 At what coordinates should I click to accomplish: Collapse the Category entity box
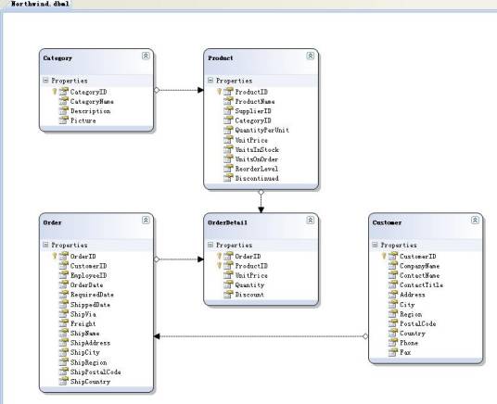(x=146, y=56)
